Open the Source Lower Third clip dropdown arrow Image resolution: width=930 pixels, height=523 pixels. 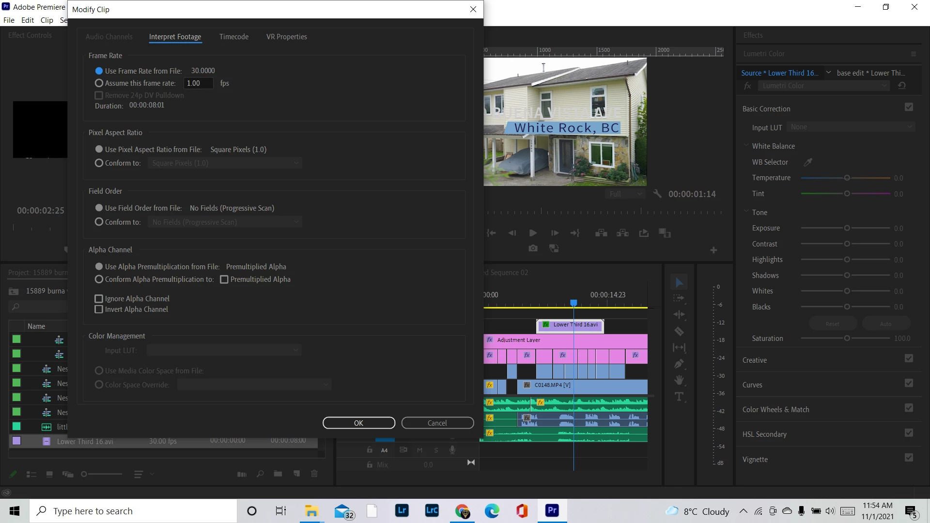[x=828, y=73]
